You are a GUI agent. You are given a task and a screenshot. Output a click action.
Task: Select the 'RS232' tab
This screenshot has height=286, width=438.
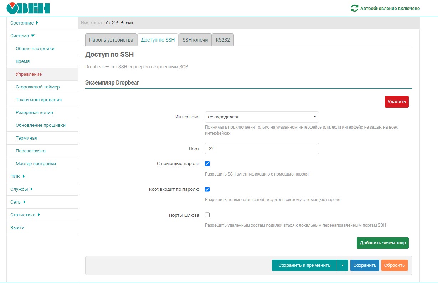coord(223,40)
